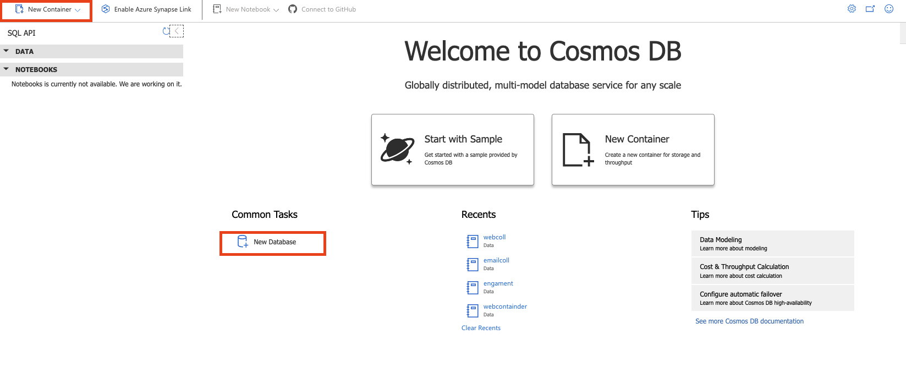Open the New Container card title
This screenshot has height=389, width=906.
pos(637,139)
